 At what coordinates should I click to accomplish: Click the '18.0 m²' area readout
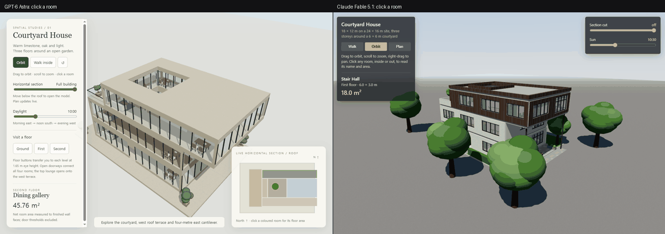click(351, 93)
